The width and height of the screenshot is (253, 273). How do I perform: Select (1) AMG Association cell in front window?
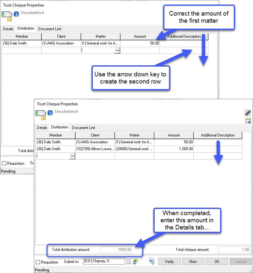(95, 142)
